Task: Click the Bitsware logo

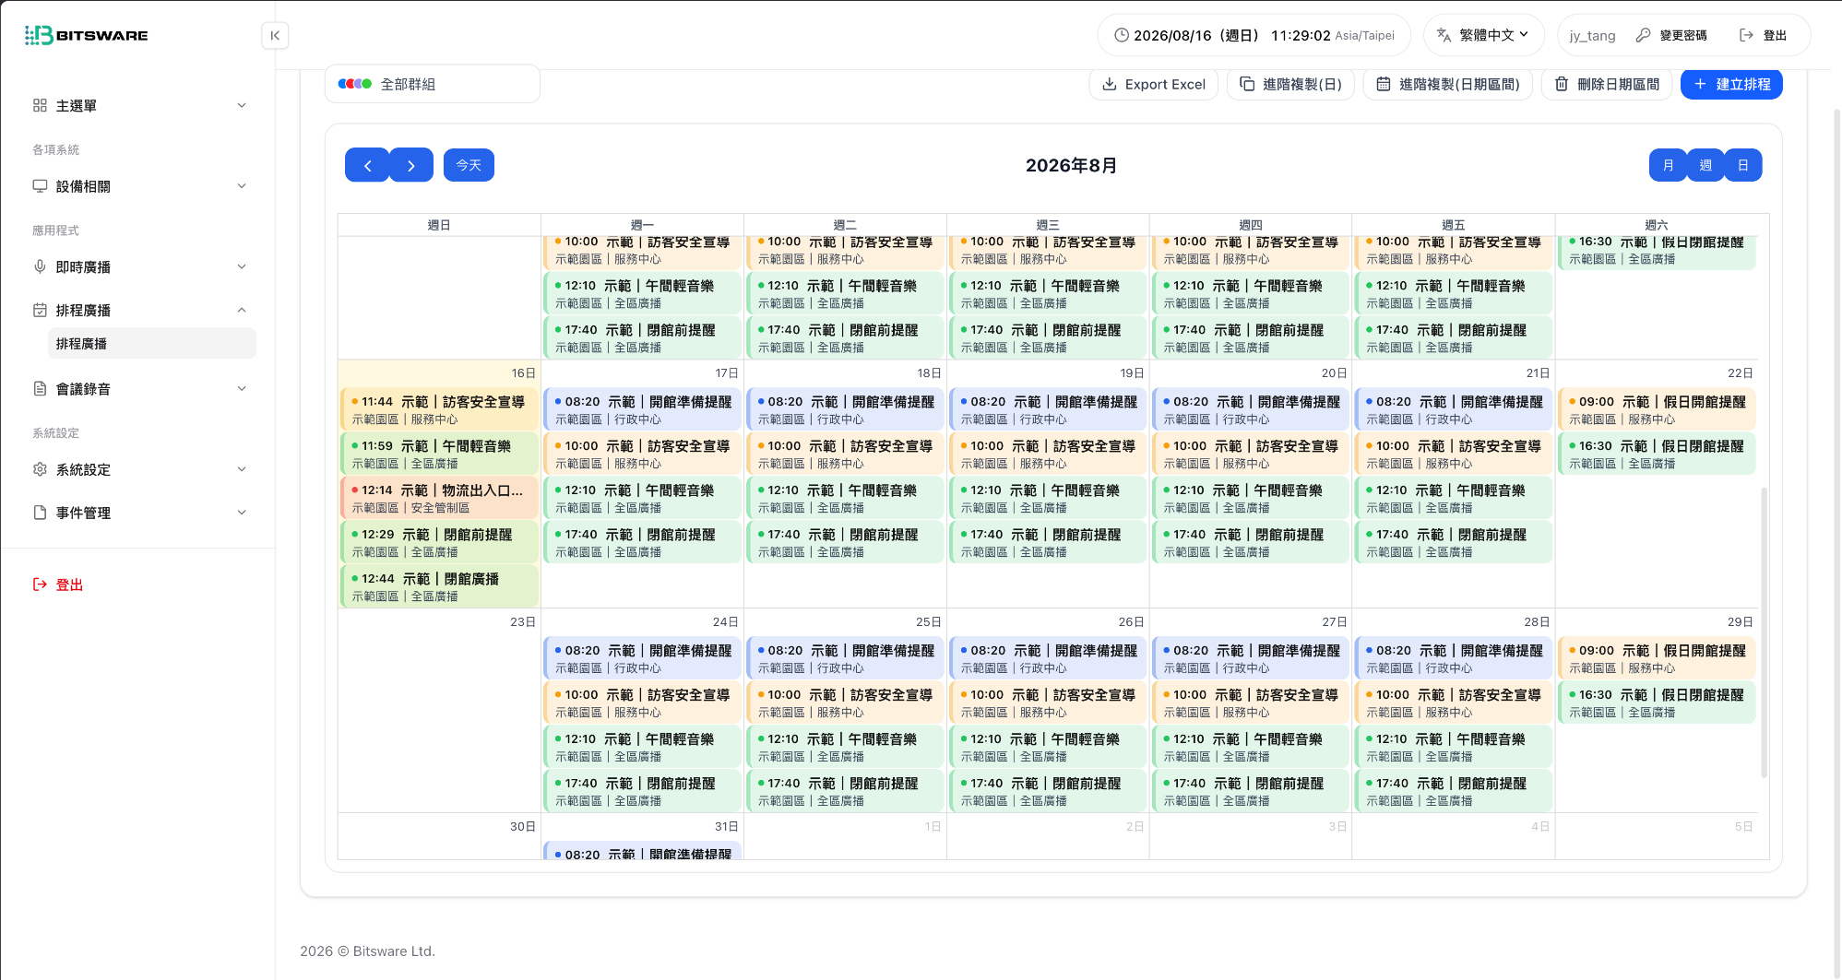Action: click(86, 35)
